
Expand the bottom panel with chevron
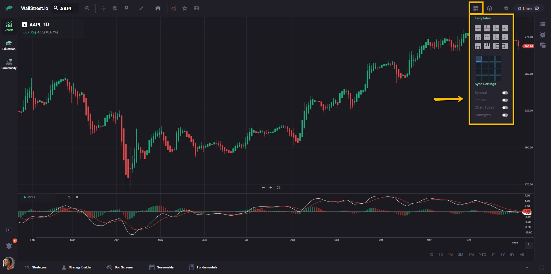point(527,268)
